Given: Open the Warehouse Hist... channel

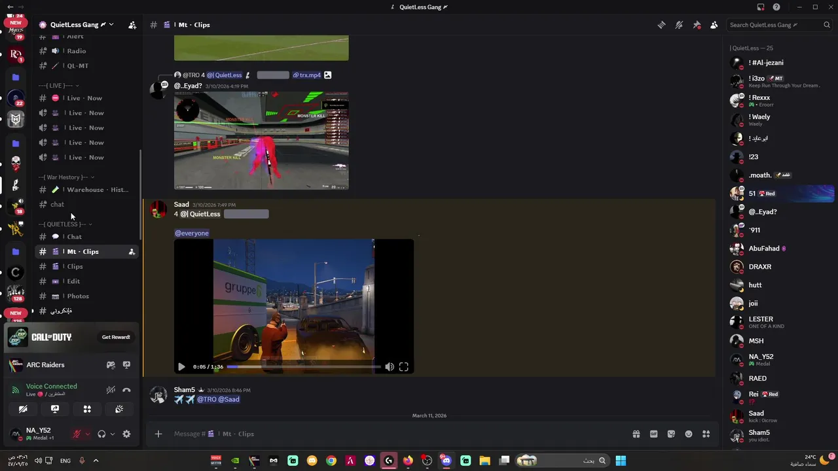Looking at the screenshot, I should (86, 190).
